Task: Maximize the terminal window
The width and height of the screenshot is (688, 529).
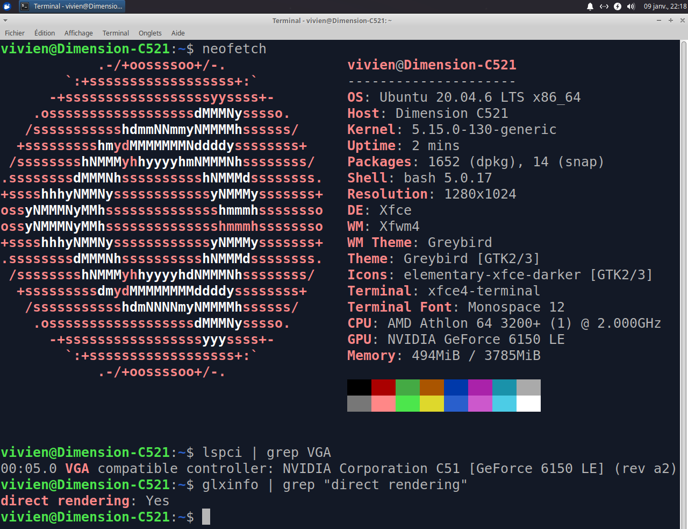Action: point(671,20)
